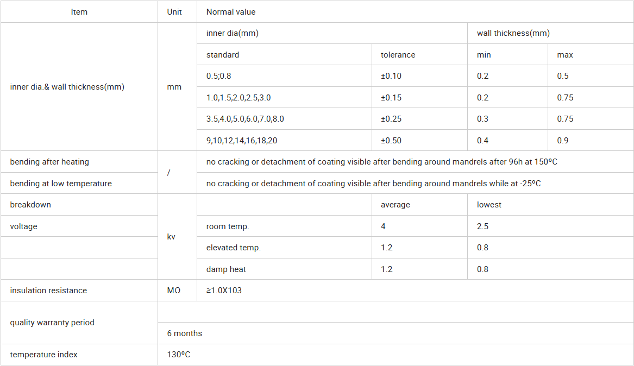Click the 'Item' header cell
Screen dimensions: 634x366
[x=79, y=12]
